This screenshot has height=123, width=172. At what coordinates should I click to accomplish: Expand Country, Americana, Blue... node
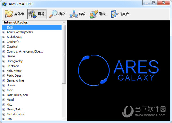click(x=4, y=51)
